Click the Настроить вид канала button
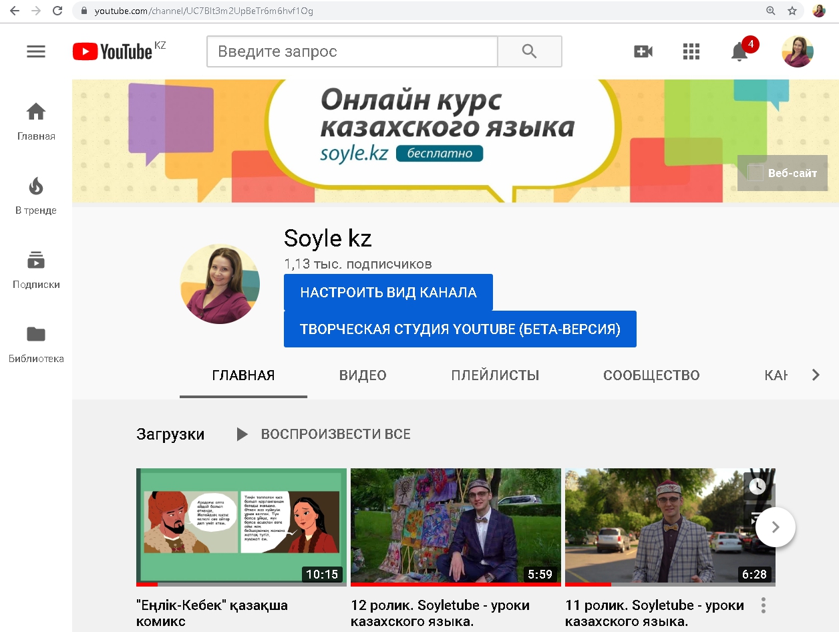This screenshot has height=632, width=839. 388,292
